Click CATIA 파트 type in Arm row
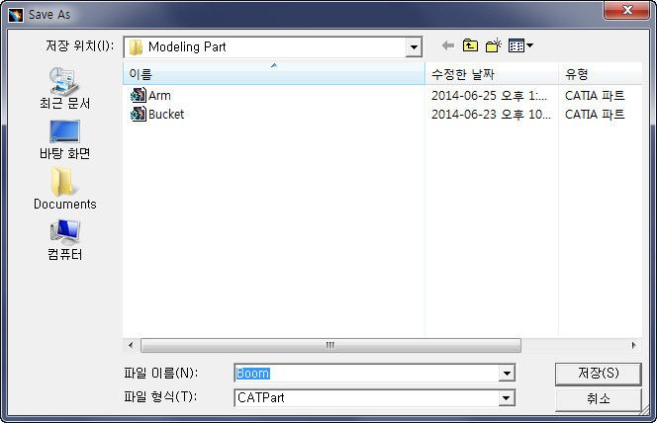 point(595,96)
